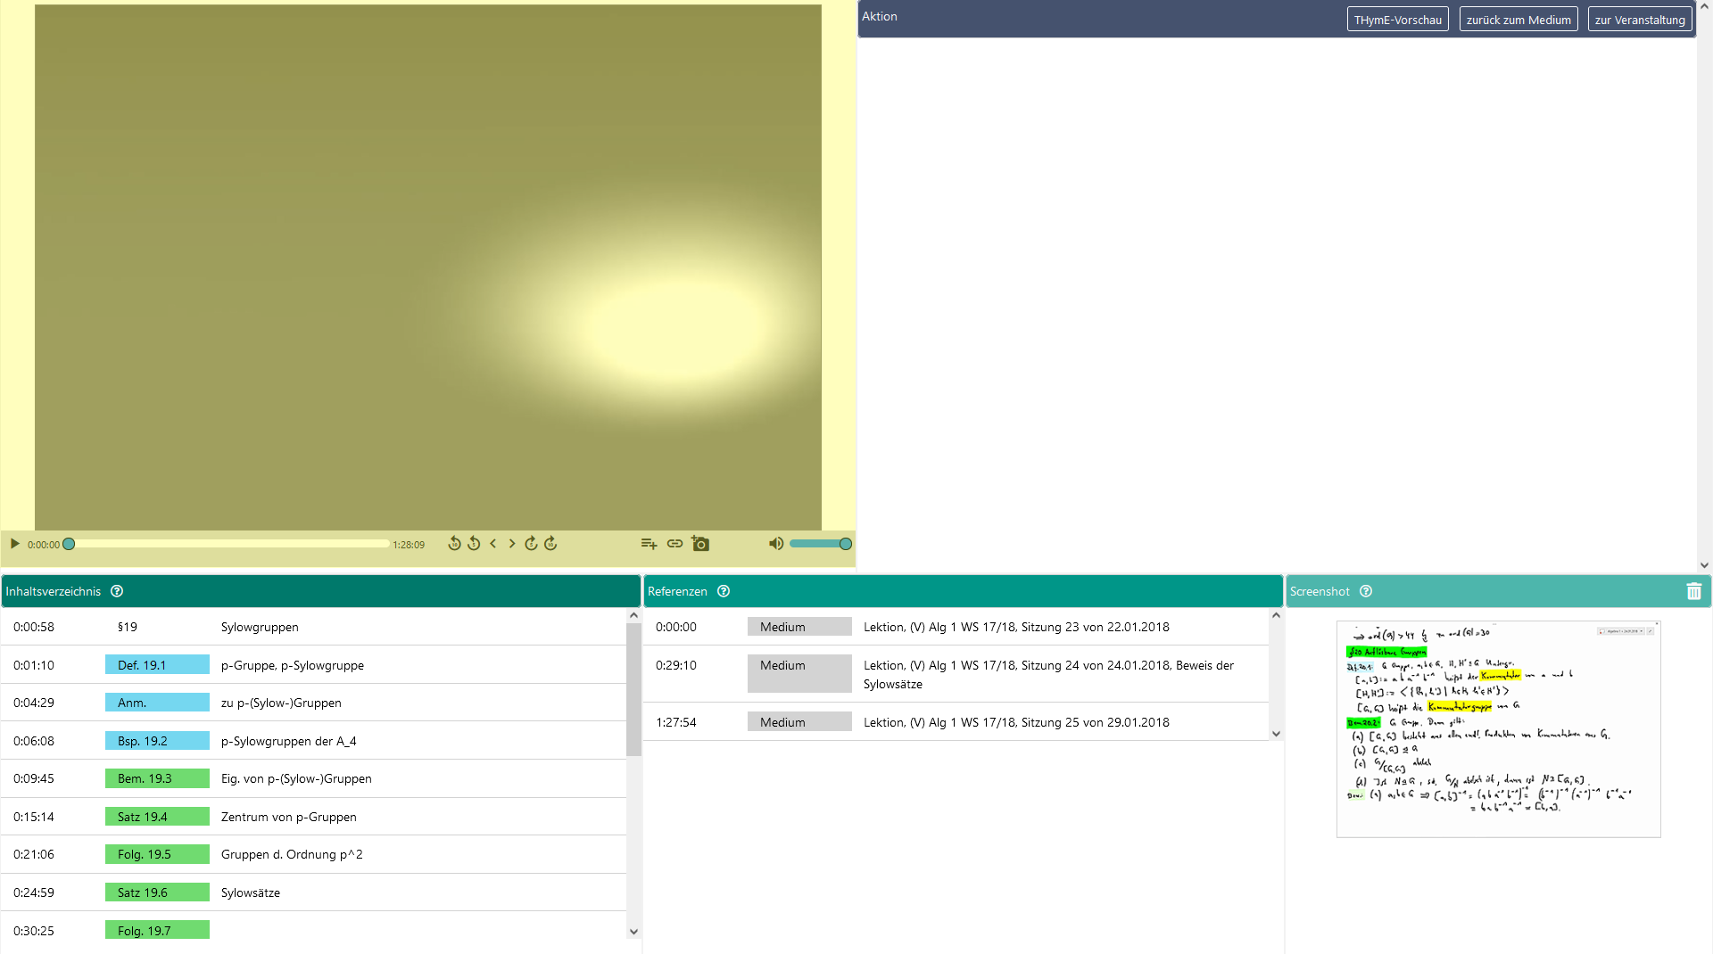Jump to timestamp 0:24:59

(x=34, y=892)
